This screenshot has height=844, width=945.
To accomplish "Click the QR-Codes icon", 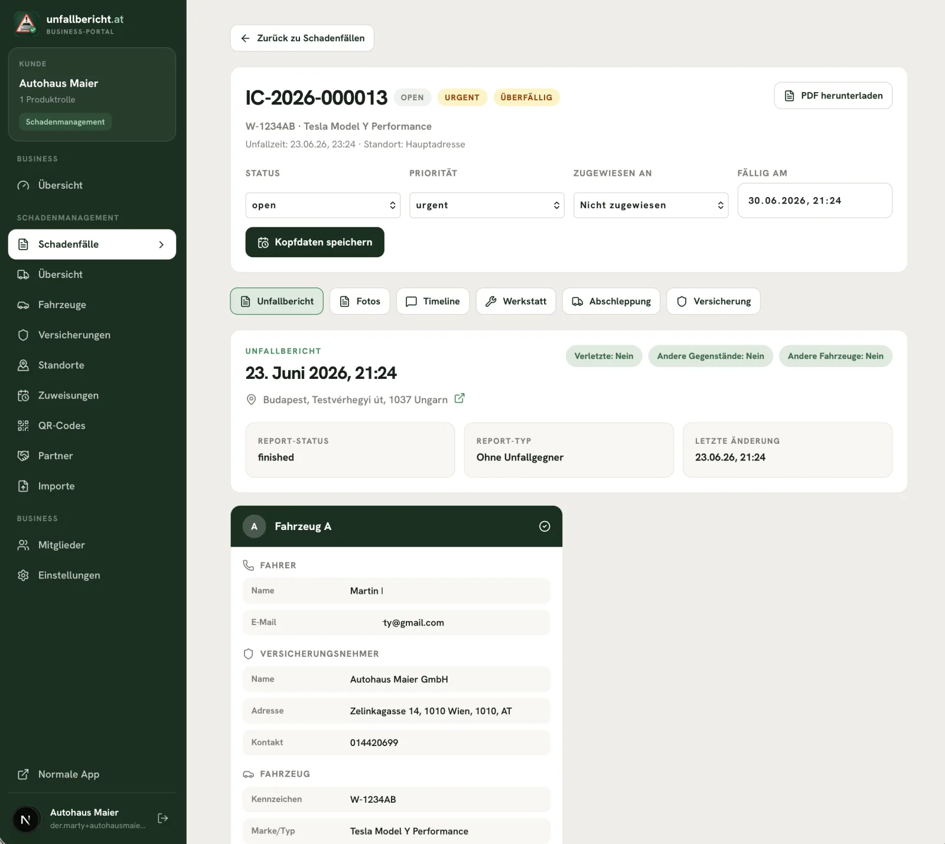I will 23,426.
